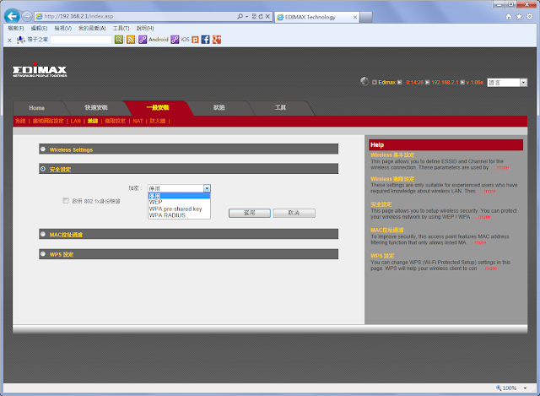Click more link under Wireless 基本設定 help
The height and width of the screenshot is (396, 540).
click(503, 167)
